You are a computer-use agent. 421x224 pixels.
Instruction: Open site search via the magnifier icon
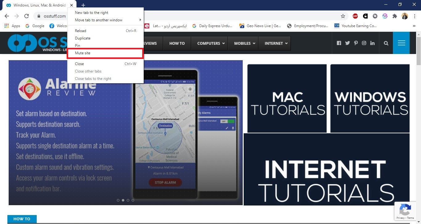coord(386,43)
